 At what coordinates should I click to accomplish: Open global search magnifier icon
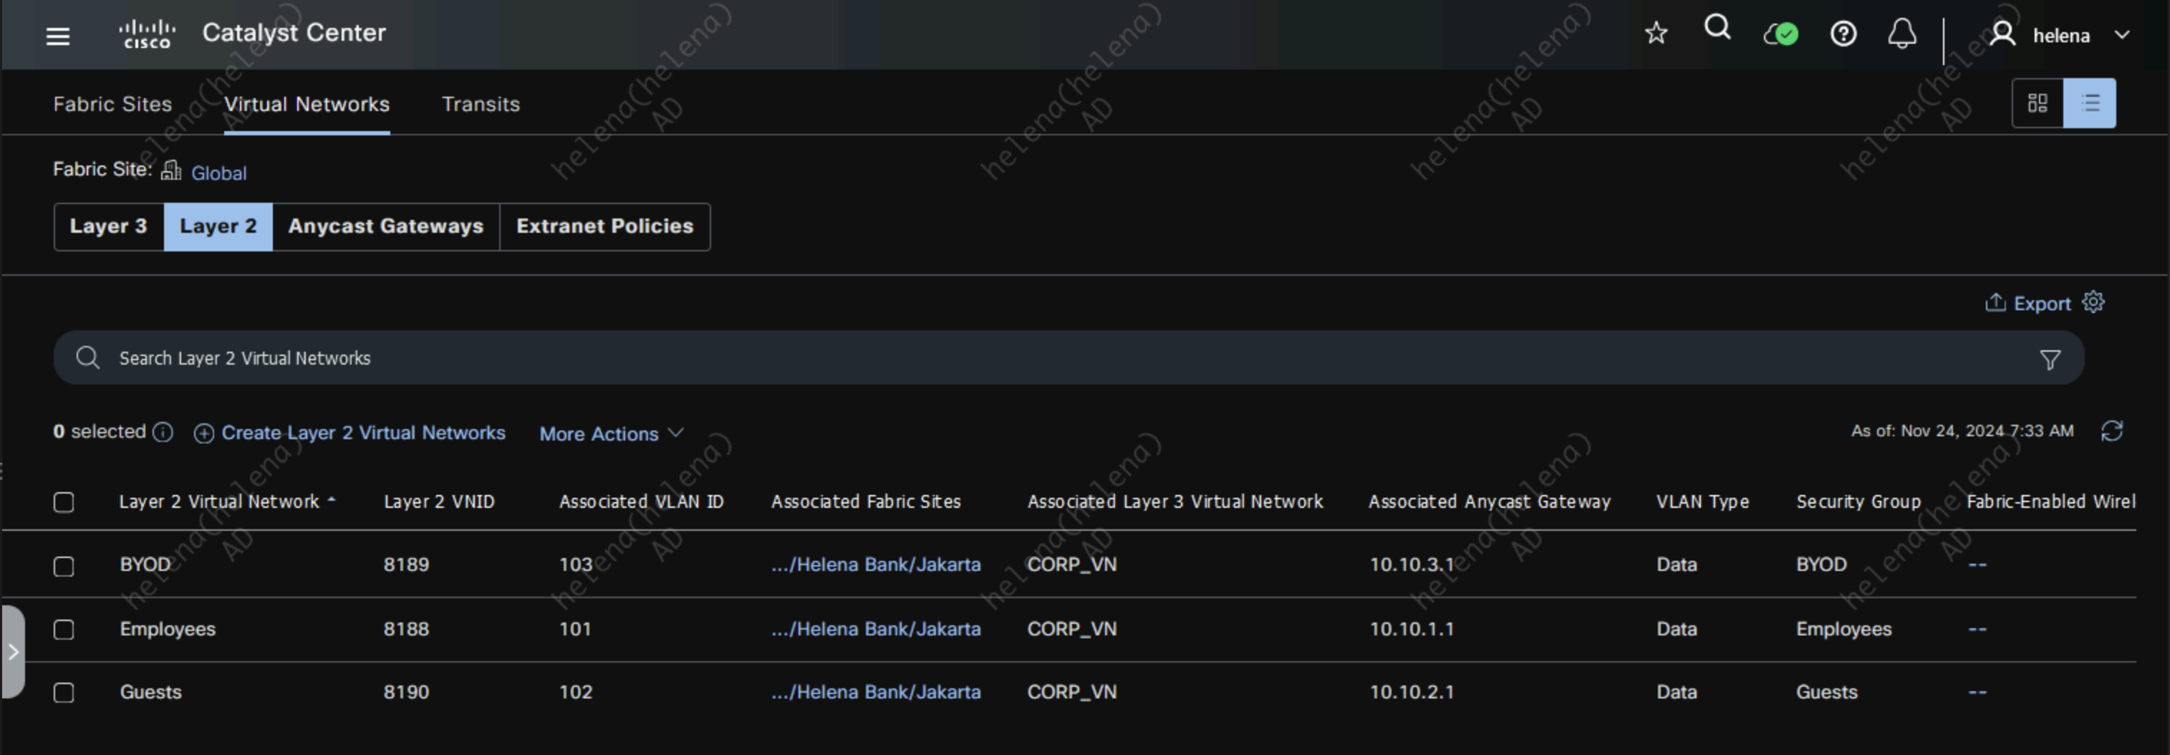pos(1717,29)
